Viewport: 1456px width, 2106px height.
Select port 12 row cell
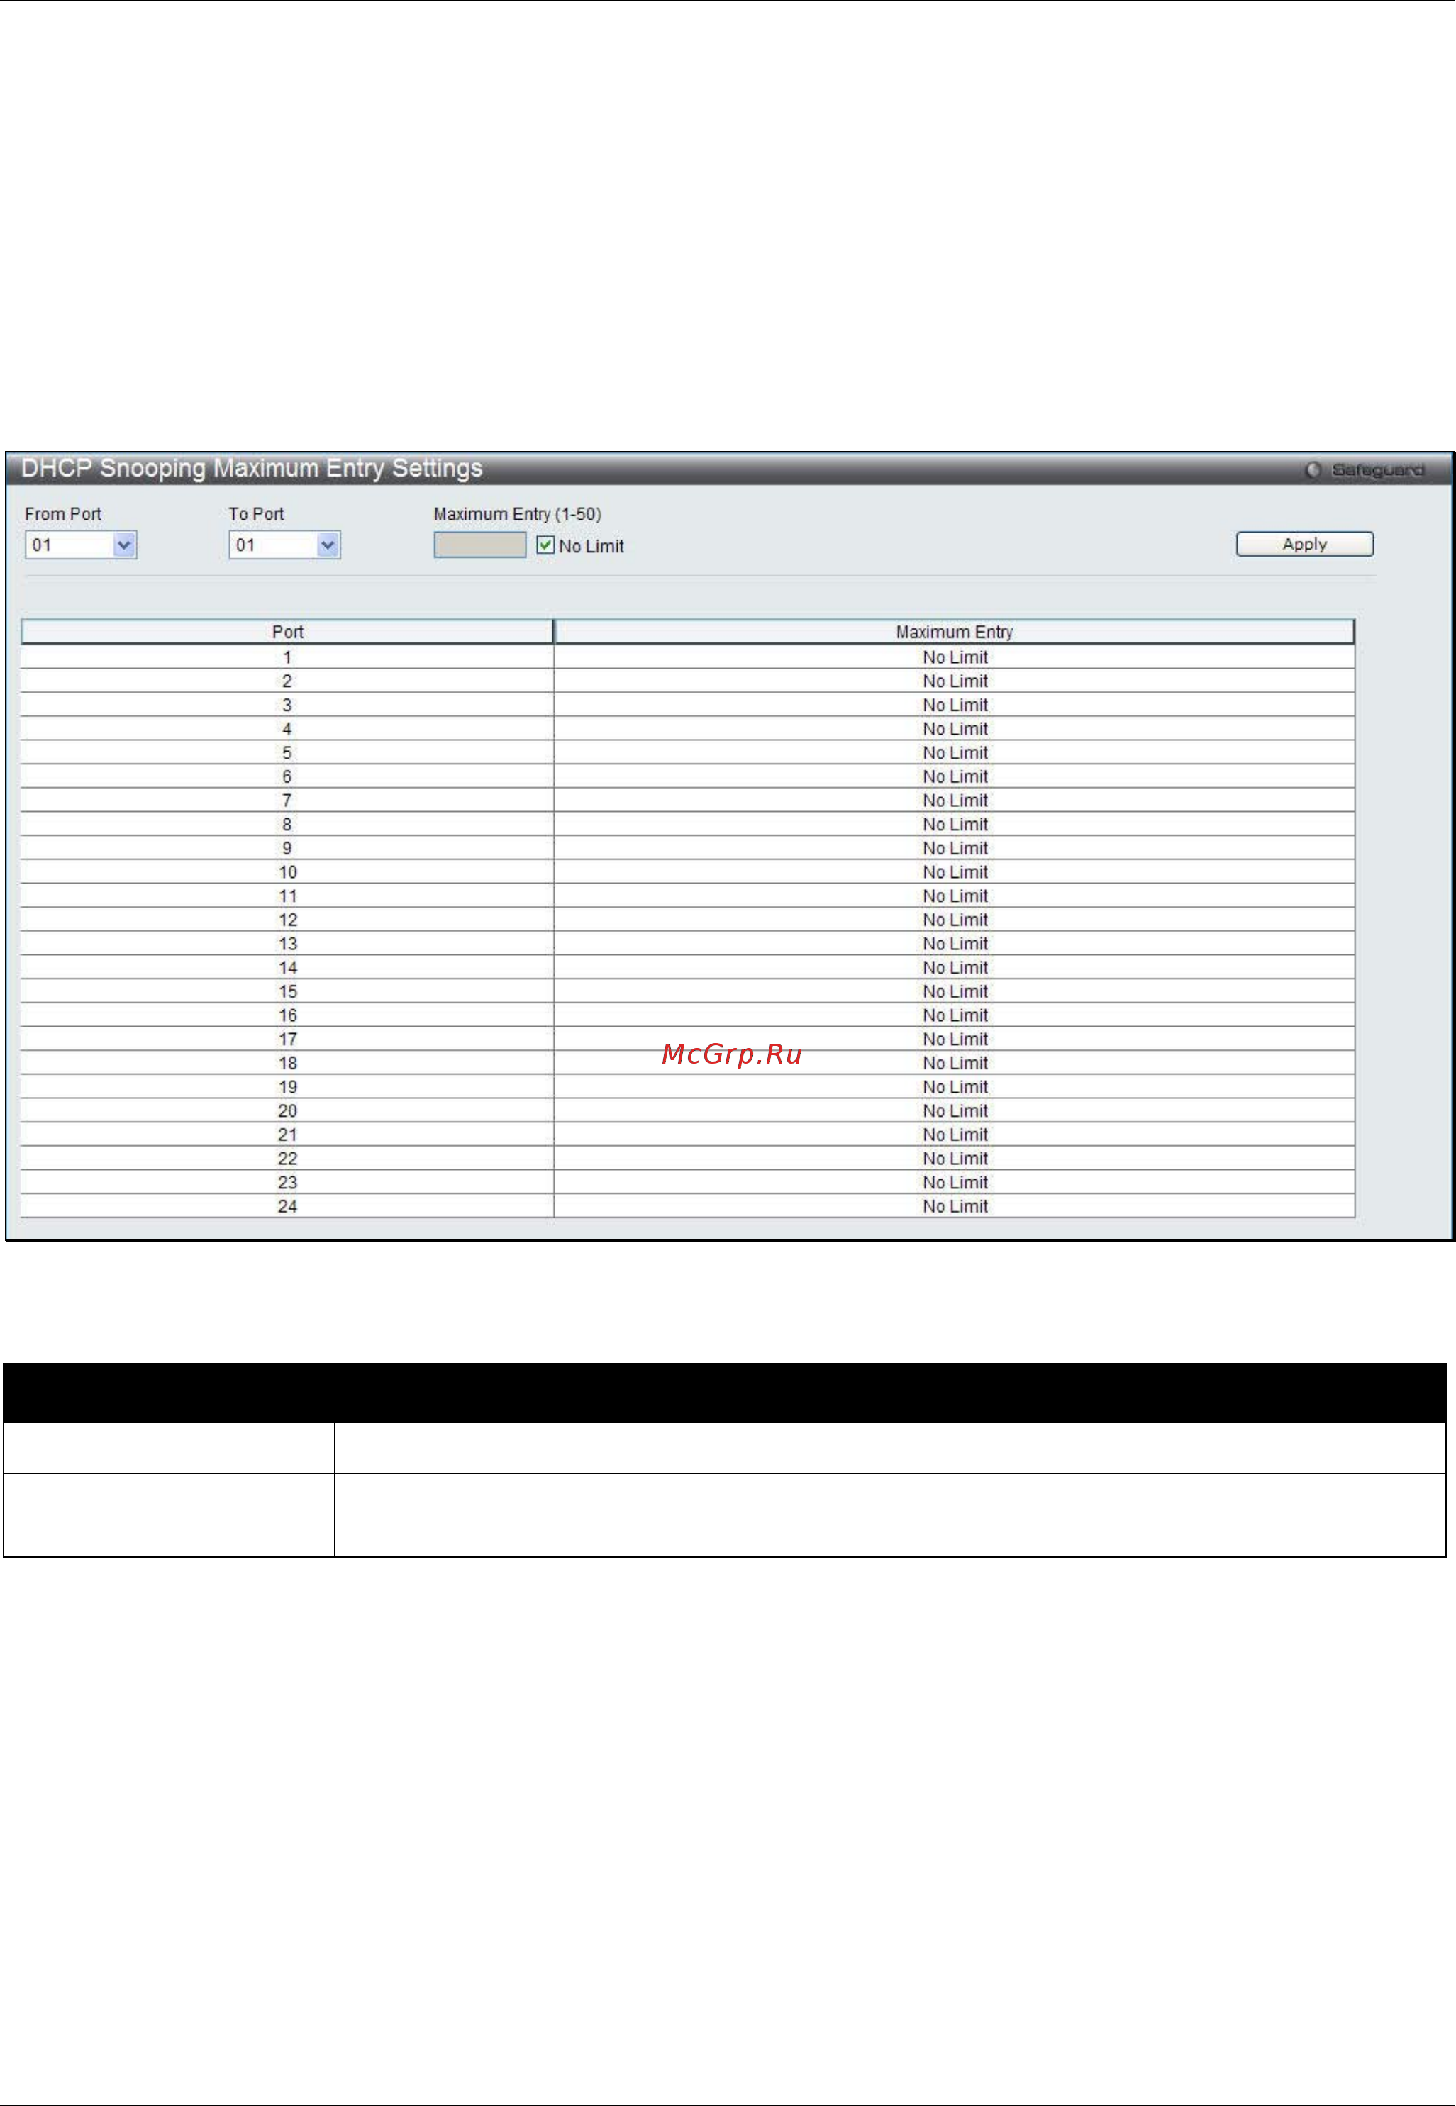tap(287, 920)
